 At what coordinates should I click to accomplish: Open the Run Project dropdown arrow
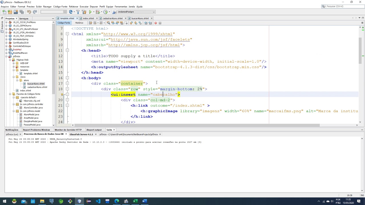click(94, 12)
